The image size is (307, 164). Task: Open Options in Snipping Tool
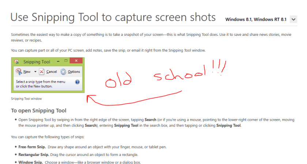[74, 72]
